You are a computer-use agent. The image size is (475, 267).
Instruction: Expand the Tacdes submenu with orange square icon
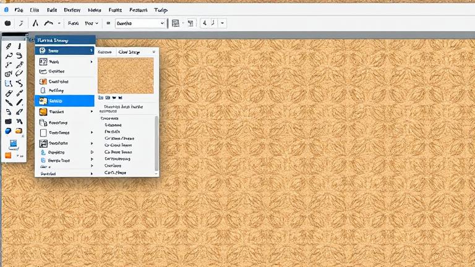click(x=64, y=112)
